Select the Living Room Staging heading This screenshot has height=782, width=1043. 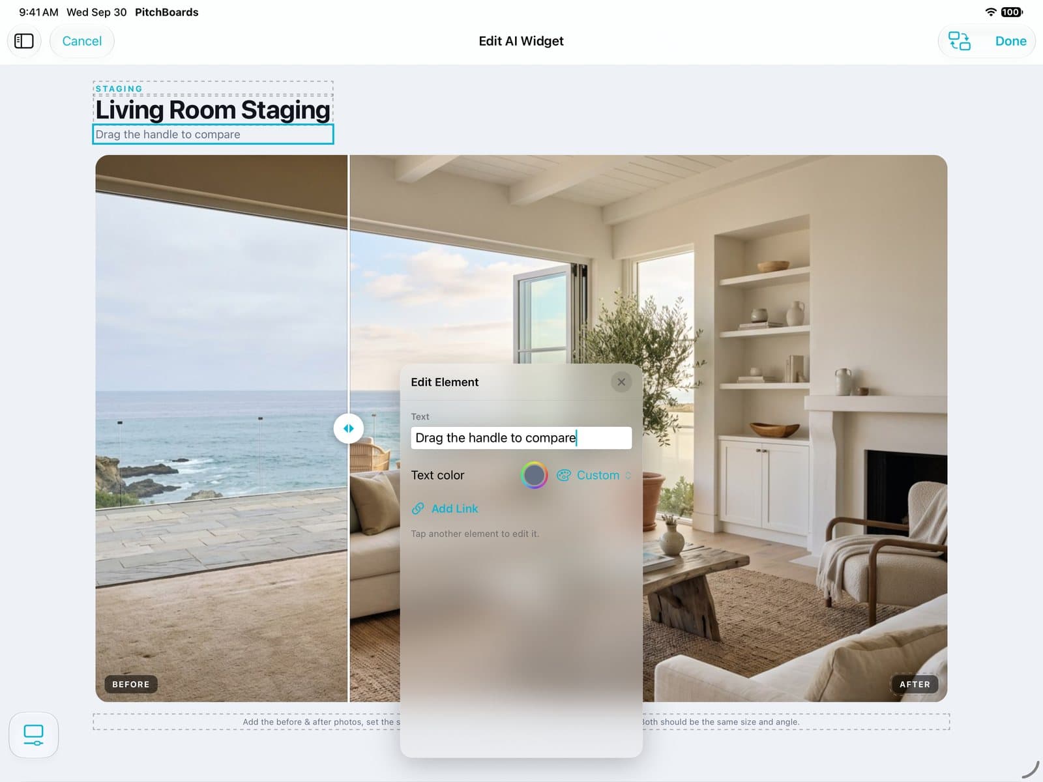point(213,109)
